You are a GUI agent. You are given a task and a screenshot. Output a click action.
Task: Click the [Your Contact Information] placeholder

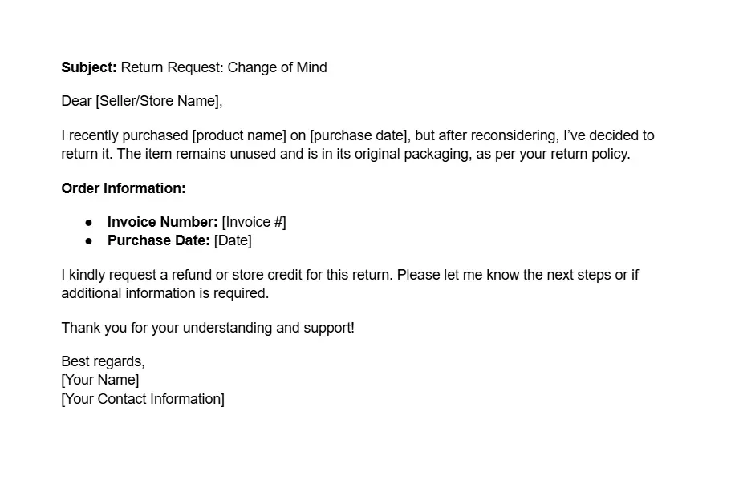click(x=143, y=399)
